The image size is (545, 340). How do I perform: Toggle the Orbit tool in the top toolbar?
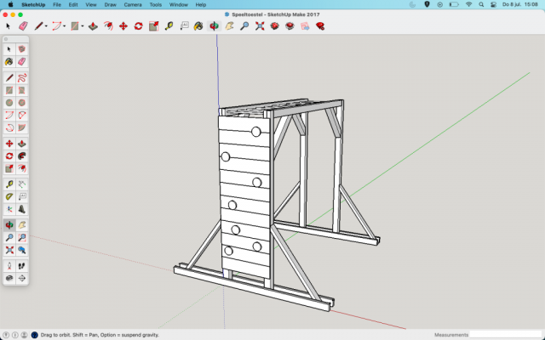click(214, 26)
